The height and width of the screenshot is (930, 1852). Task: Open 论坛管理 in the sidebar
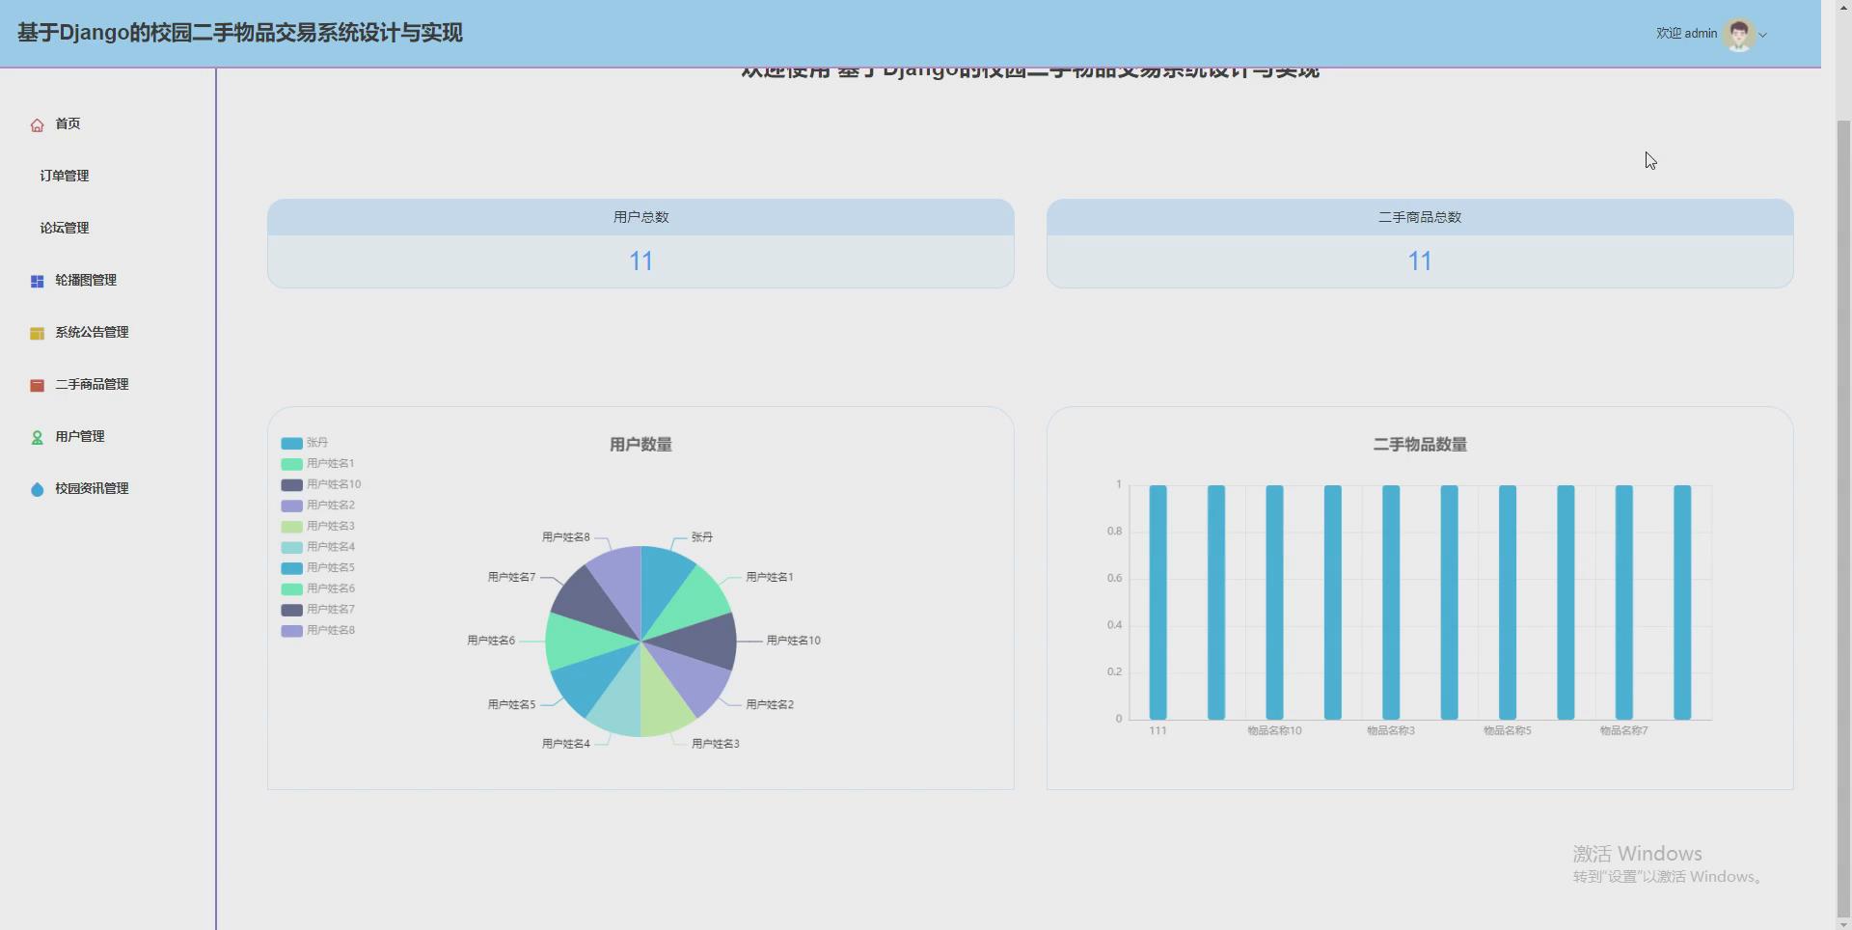coord(65,228)
